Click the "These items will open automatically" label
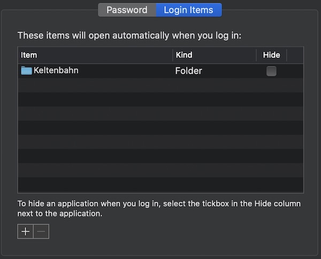Screen dimensions: 321x259 click(x=129, y=36)
